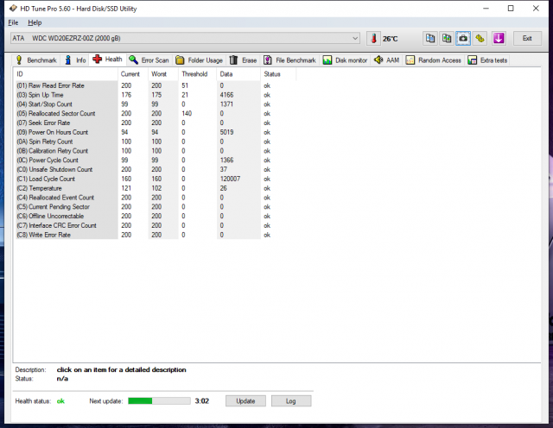Click the copy screenshot to clipboard icon
The image size is (553, 428).
447,39
